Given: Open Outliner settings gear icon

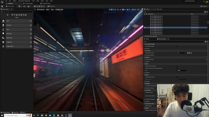Looking at the screenshot, I should point(207,12).
